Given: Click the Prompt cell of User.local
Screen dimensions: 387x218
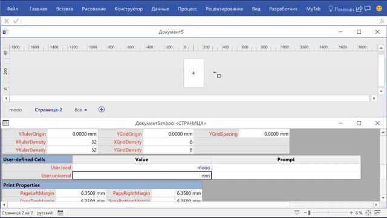Looking at the screenshot, I should (x=286, y=168).
